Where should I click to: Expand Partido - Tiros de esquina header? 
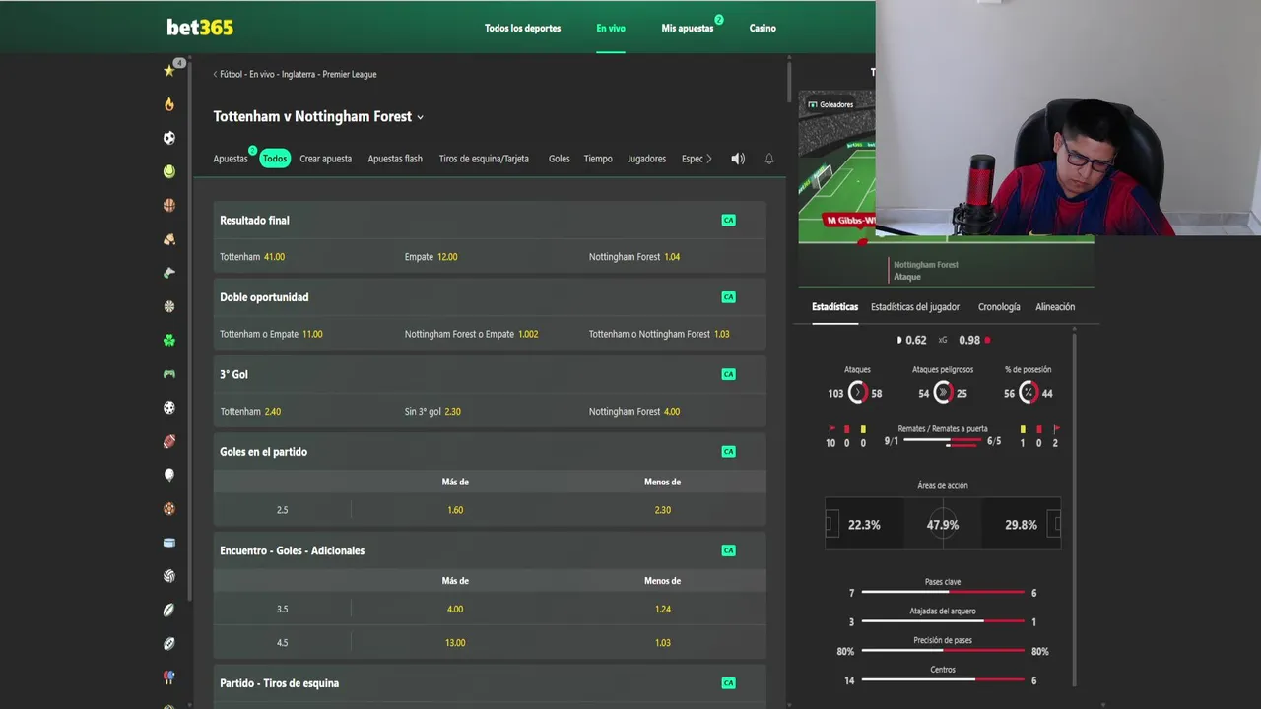pos(490,683)
